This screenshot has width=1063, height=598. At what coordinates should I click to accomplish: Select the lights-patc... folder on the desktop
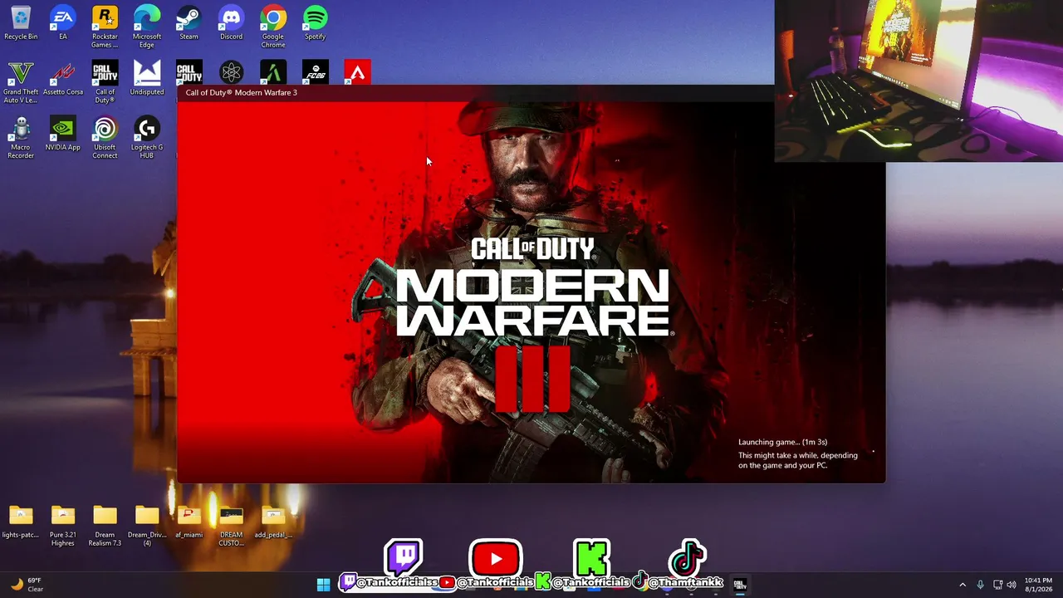(x=21, y=521)
